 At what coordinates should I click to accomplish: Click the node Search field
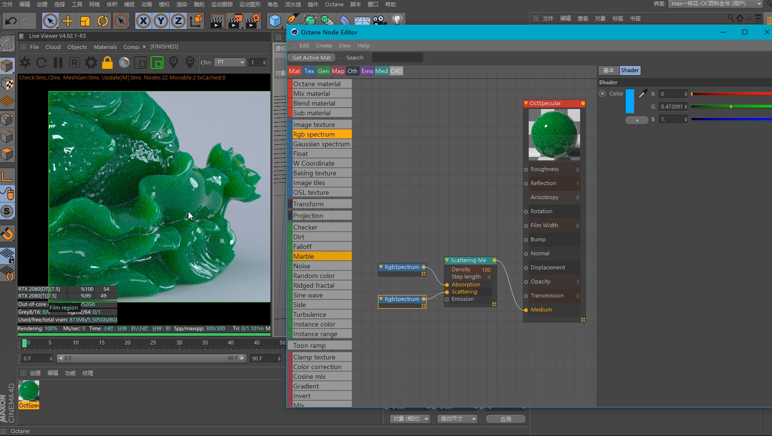397,58
